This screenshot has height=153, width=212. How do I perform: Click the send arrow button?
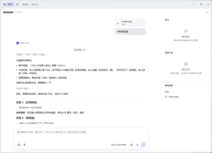[x=143, y=145]
